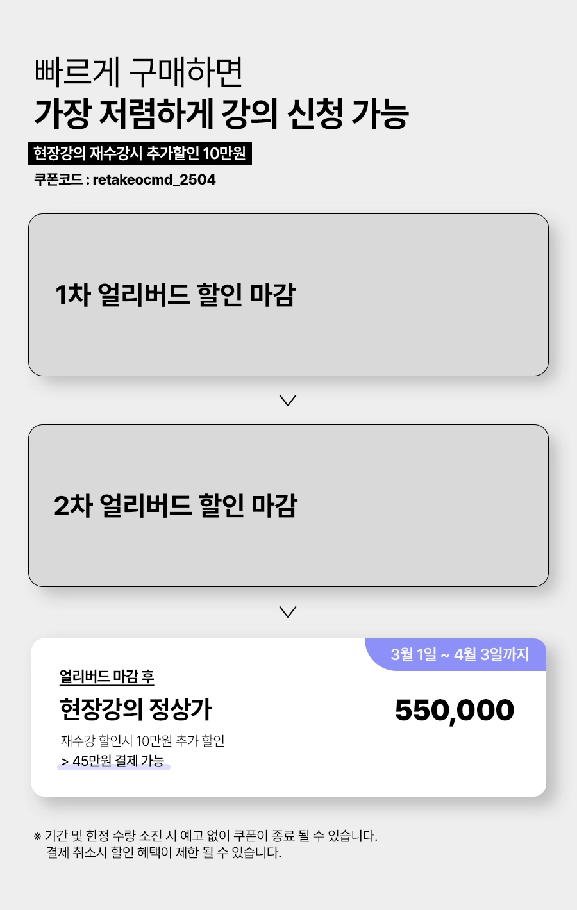Click the 재수강 할인시 10만원 추가 할인 note
This screenshot has height=910, width=577.
coord(142,741)
